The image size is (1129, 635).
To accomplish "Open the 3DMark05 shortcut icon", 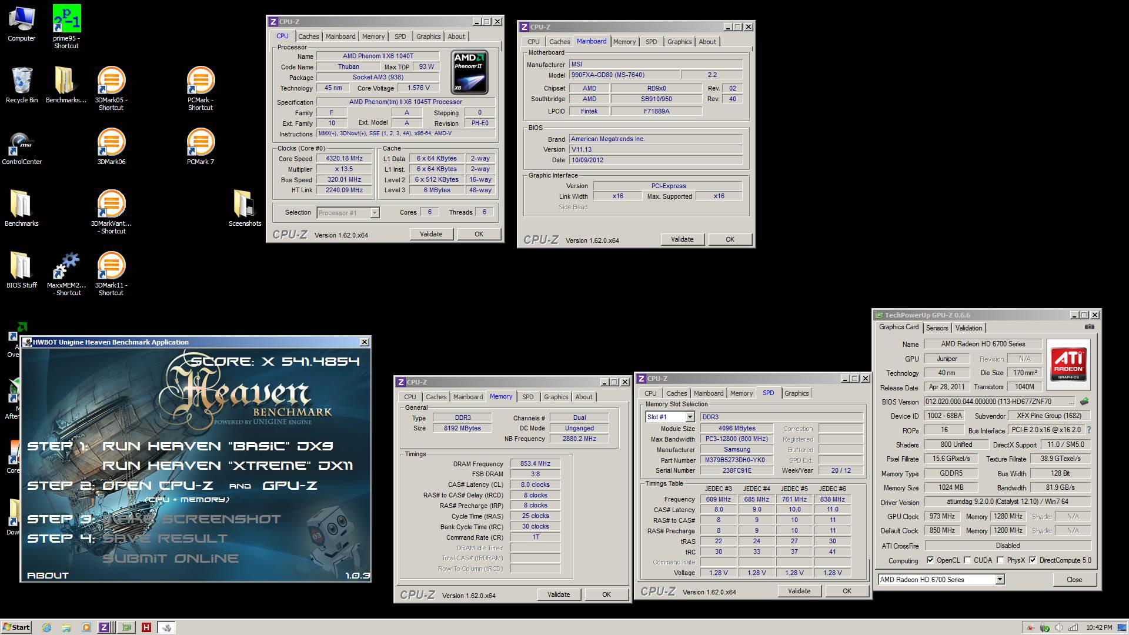I will (x=111, y=89).
